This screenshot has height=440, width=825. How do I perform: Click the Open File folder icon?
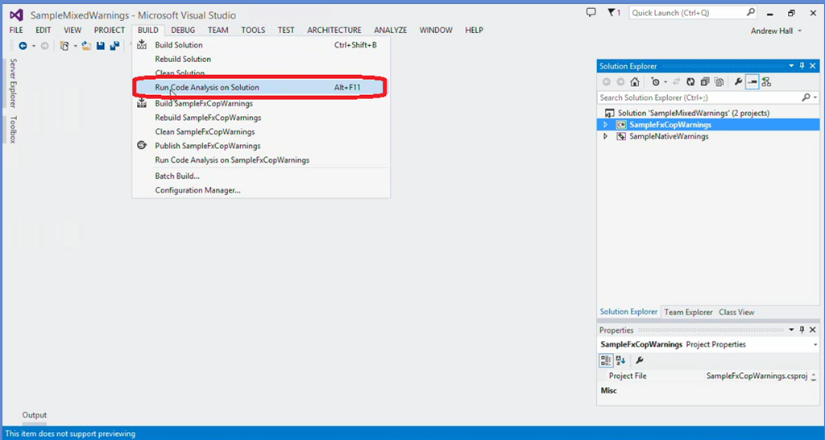coord(86,46)
